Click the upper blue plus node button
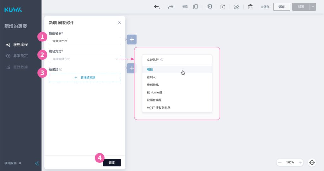324x171 pixels. coord(132,40)
